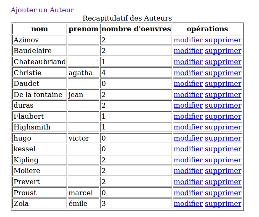Open modifier for Flaubert
The width and height of the screenshot is (259, 217).
[188, 117]
